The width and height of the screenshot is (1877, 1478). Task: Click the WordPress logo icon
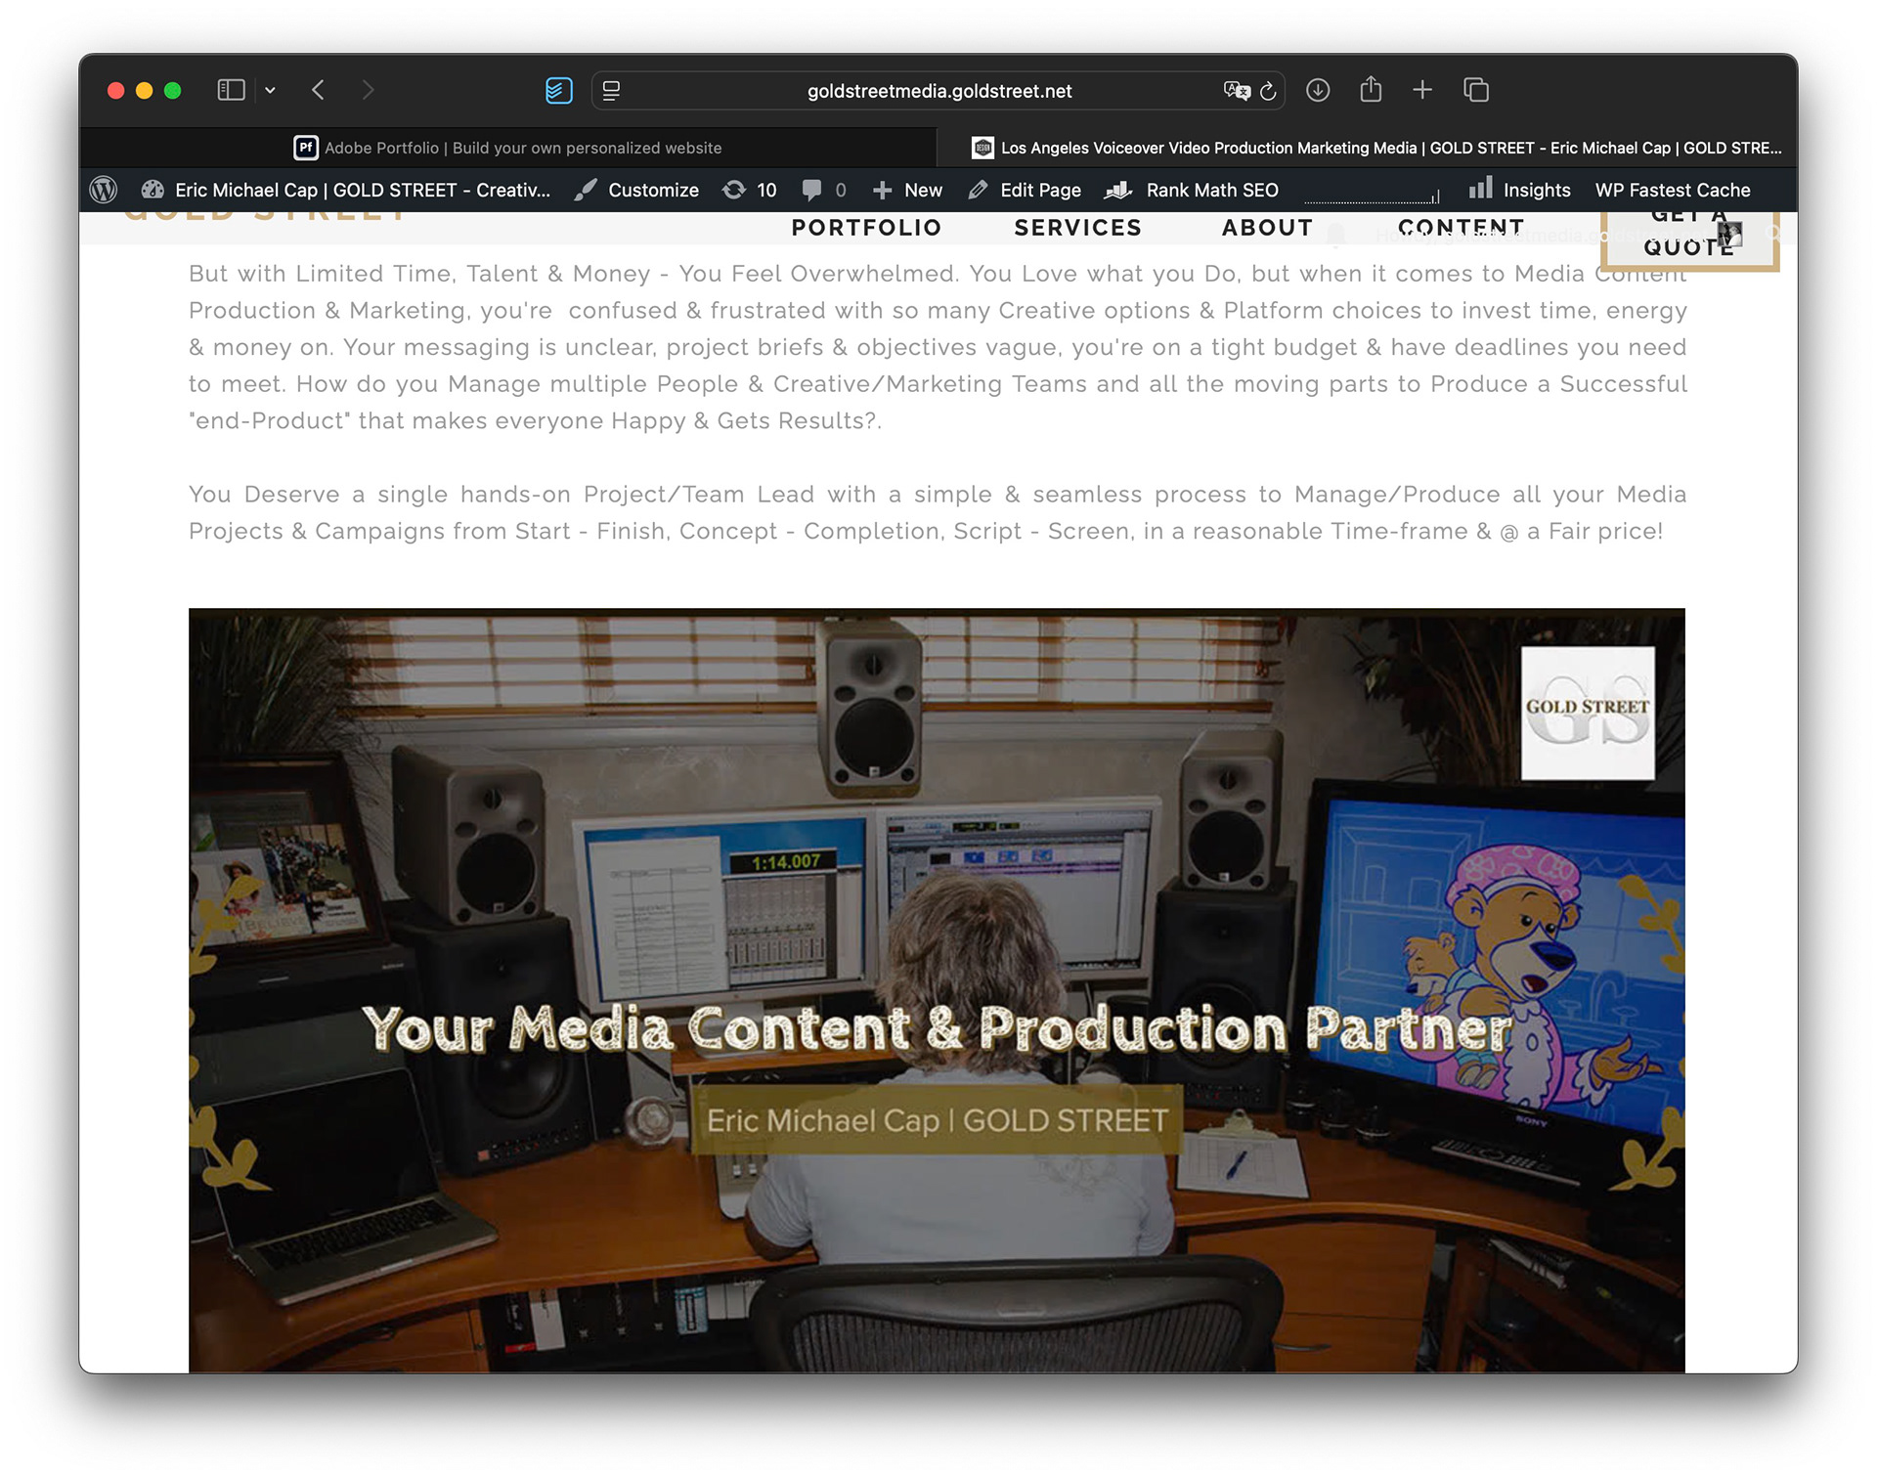(x=104, y=190)
